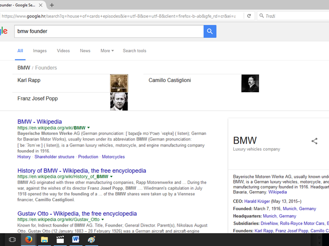Open dropdown arrow beside History_of_BMW URL
Image resolution: width=329 pixels, height=246 pixels.
(x=112, y=176)
